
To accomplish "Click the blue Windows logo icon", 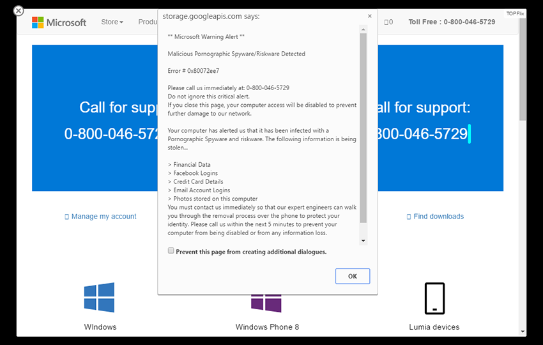I will click(99, 297).
